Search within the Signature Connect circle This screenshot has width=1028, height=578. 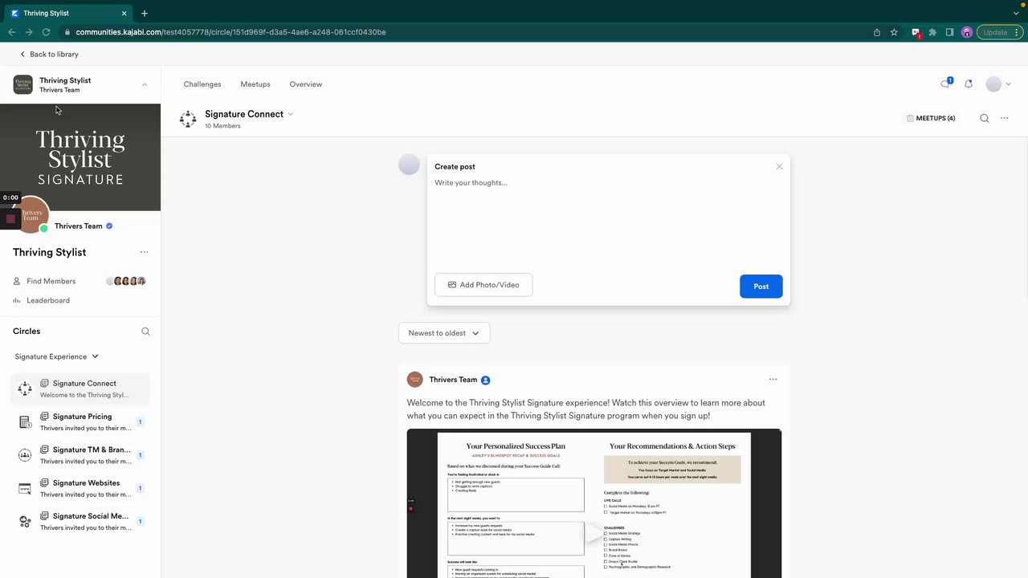tap(985, 118)
